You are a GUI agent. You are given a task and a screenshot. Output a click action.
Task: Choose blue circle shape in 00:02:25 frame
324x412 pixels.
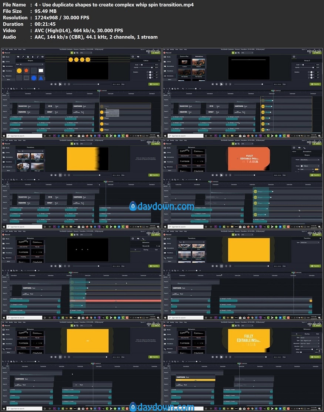(x=34, y=78)
